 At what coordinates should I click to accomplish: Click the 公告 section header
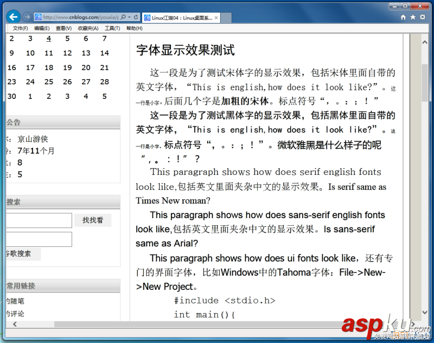click(63, 122)
